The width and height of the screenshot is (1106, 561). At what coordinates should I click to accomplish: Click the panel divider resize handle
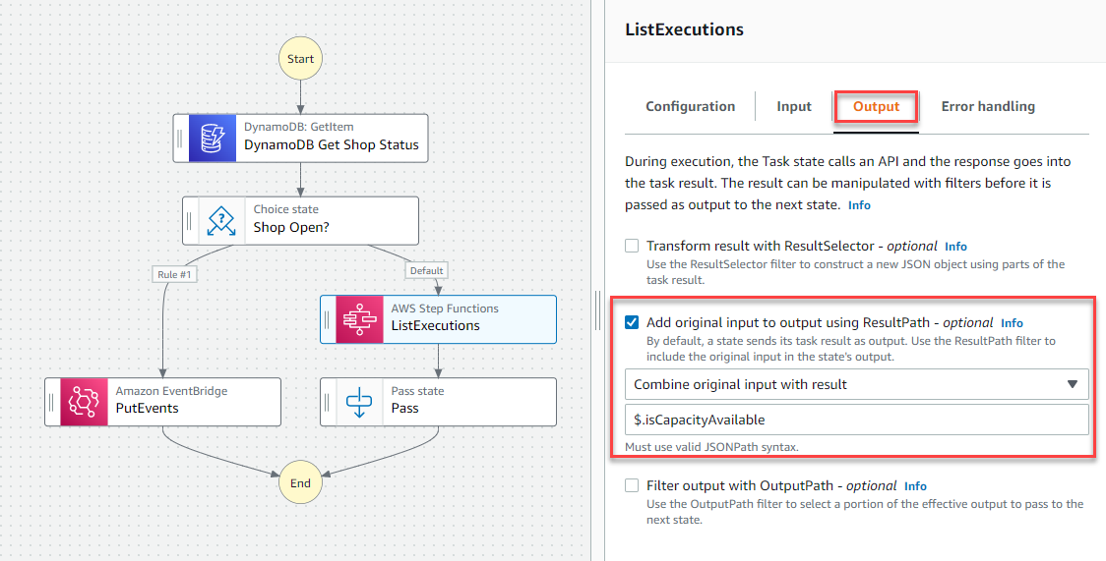pyautogui.click(x=597, y=311)
